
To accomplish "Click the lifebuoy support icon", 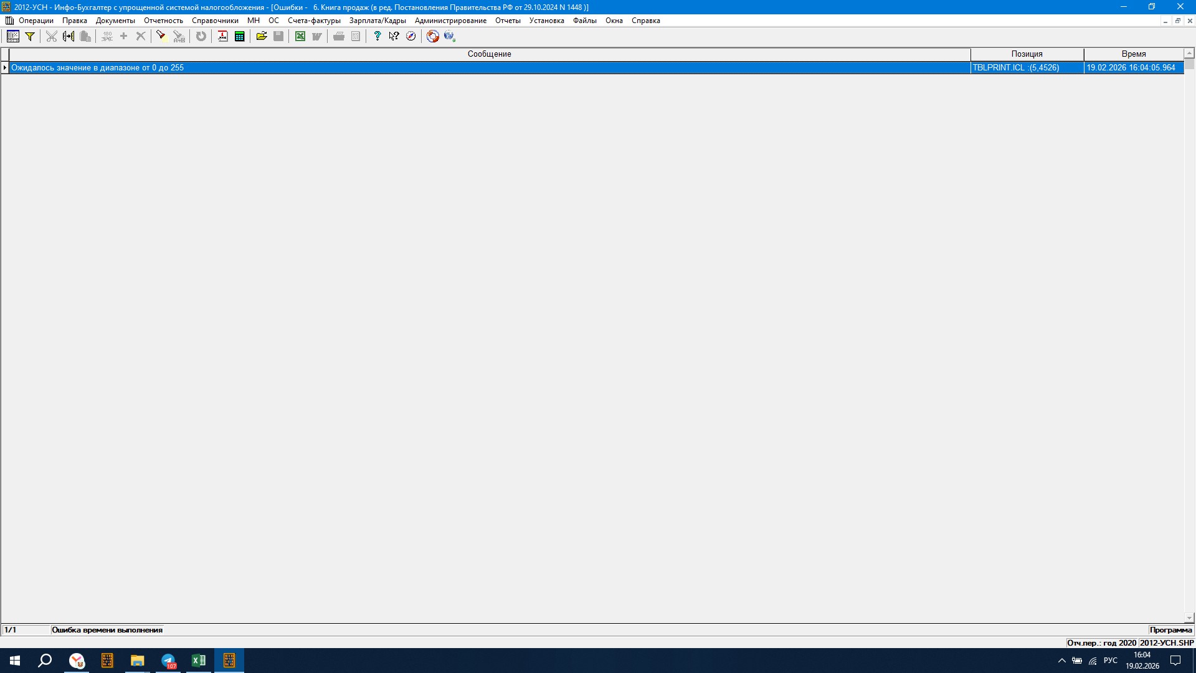I will click(433, 36).
